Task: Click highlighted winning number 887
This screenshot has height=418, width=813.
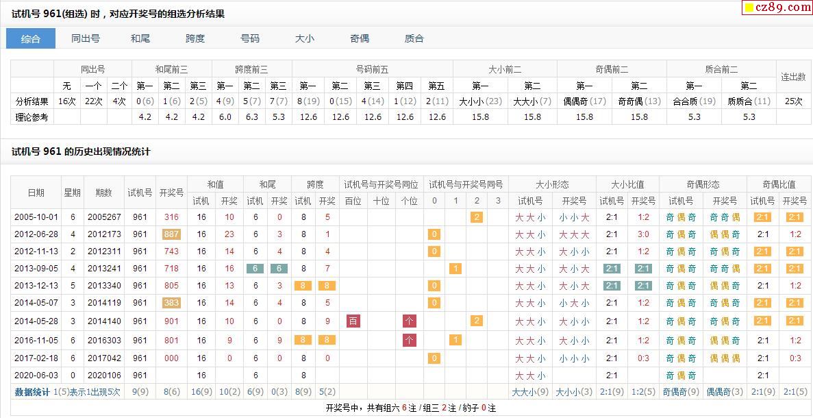Action: [x=171, y=234]
